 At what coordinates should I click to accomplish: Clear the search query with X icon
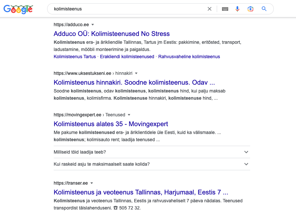(x=210, y=9)
